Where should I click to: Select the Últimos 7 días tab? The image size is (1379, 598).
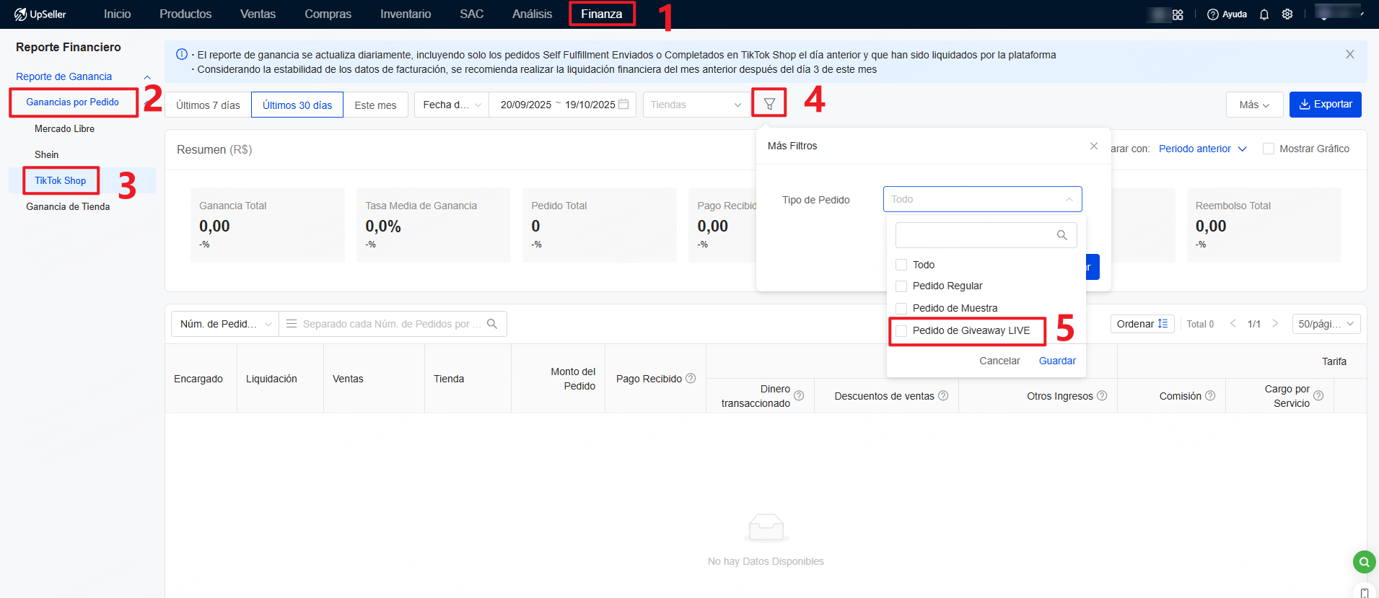208,105
